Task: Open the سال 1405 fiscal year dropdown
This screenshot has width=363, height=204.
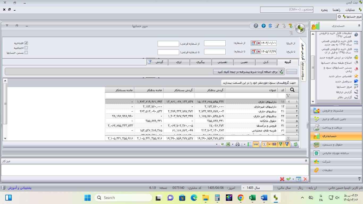Action: 257,188
